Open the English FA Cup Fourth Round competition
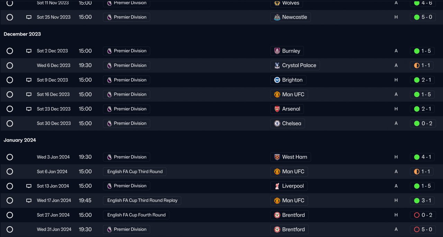Screen dimensions: 443x237 pos(136,215)
